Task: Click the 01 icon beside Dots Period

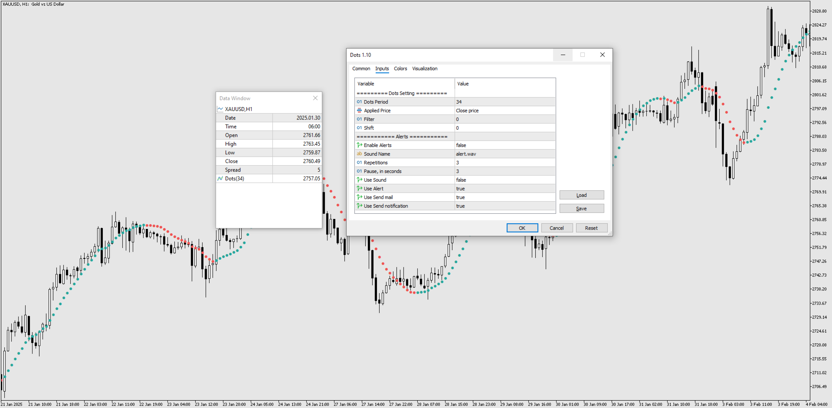Action: pyautogui.click(x=359, y=101)
